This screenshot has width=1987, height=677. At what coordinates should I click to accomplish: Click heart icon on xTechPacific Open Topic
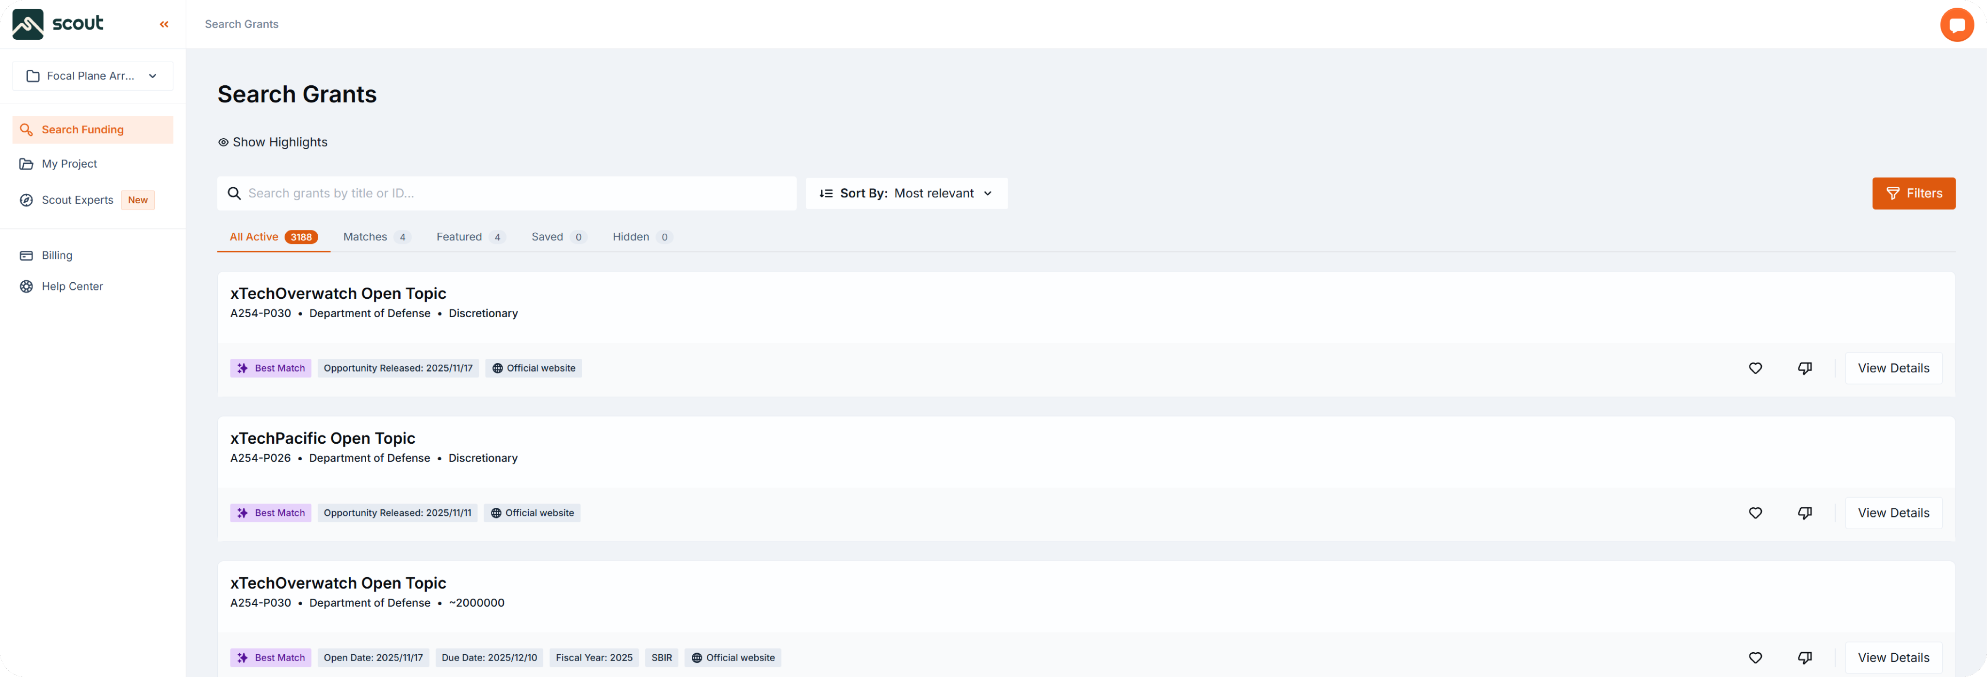click(1755, 514)
